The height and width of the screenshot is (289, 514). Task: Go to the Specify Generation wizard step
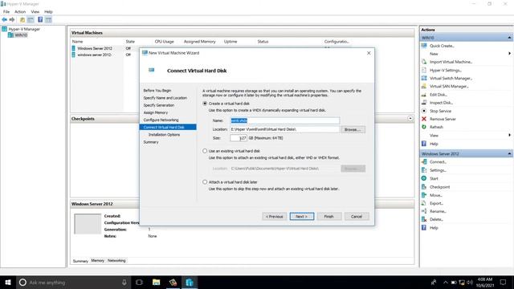(x=159, y=105)
